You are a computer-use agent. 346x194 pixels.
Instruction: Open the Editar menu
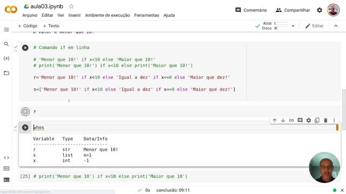click(x=48, y=15)
